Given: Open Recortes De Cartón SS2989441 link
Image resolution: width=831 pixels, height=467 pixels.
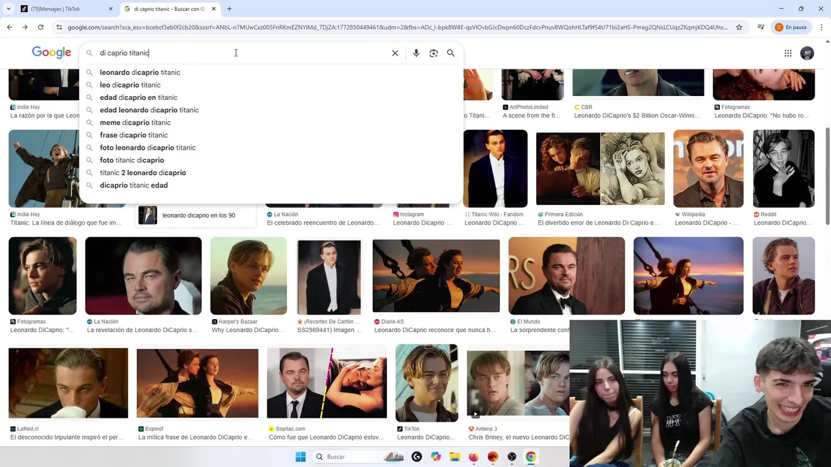Looking at the screenshot, I should point(329,330).
